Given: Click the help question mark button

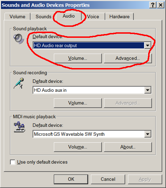Looking at the screenshot, I should point(153,5).
